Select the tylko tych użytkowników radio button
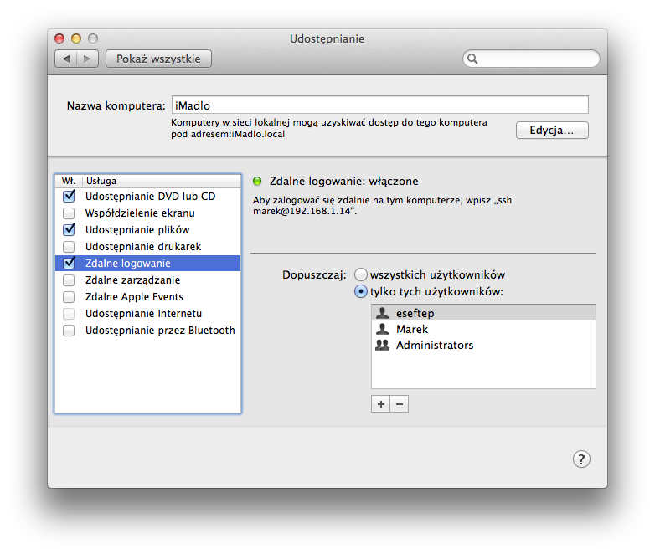 [x=361, y=291]
